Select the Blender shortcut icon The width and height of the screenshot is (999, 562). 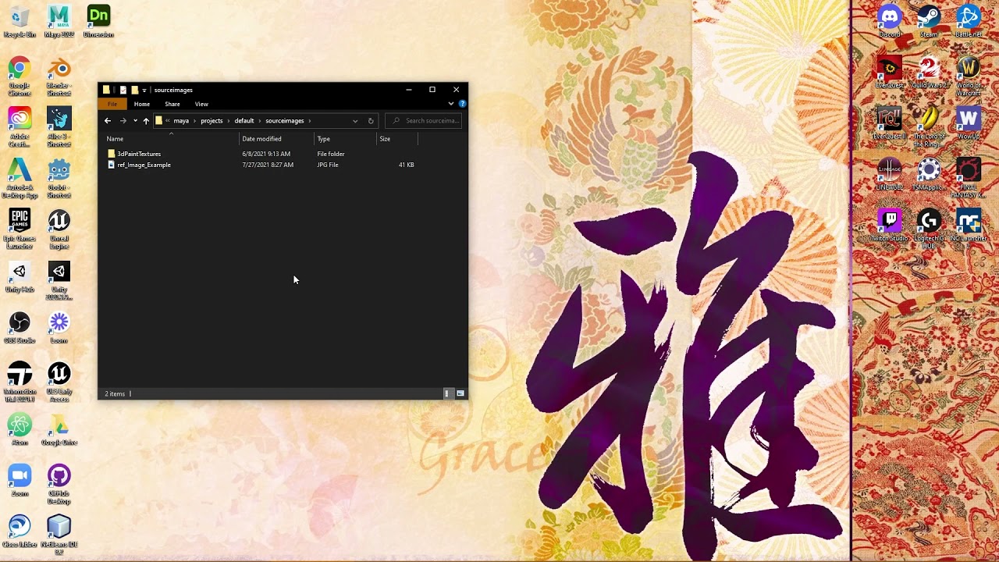coord(59,77)
